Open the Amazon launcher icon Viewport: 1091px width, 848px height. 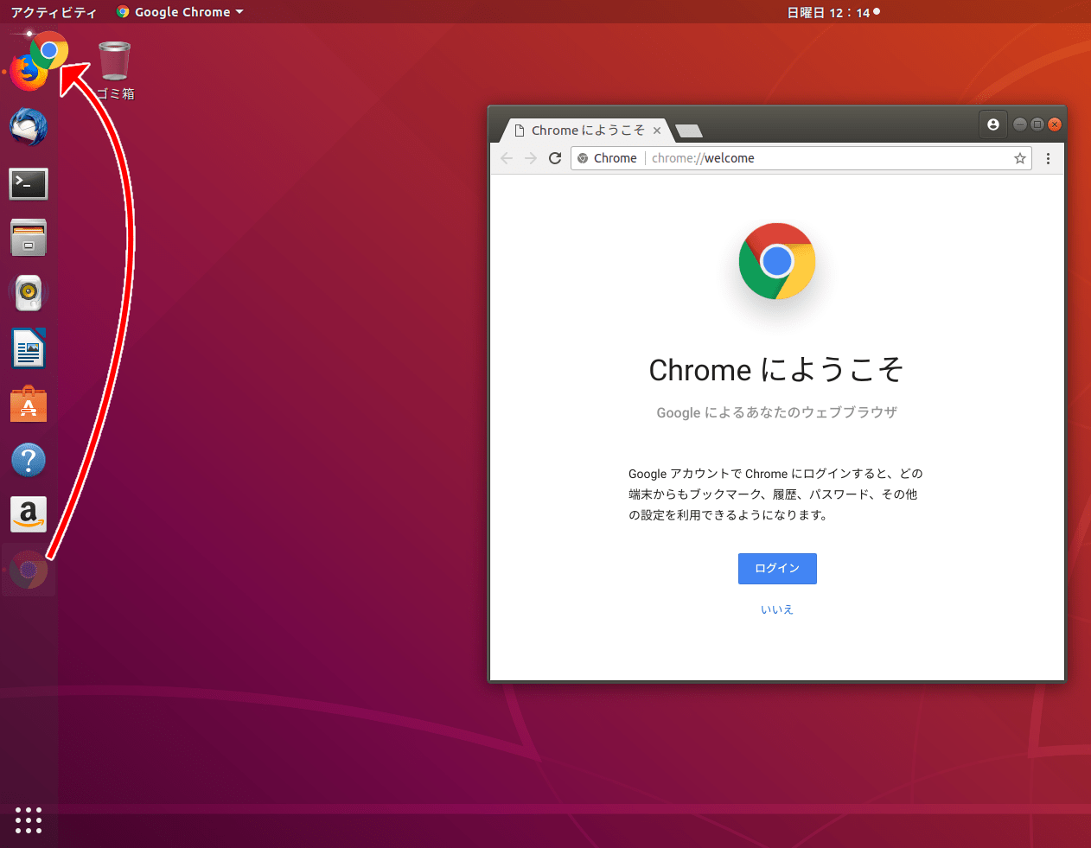coord(29,514)
